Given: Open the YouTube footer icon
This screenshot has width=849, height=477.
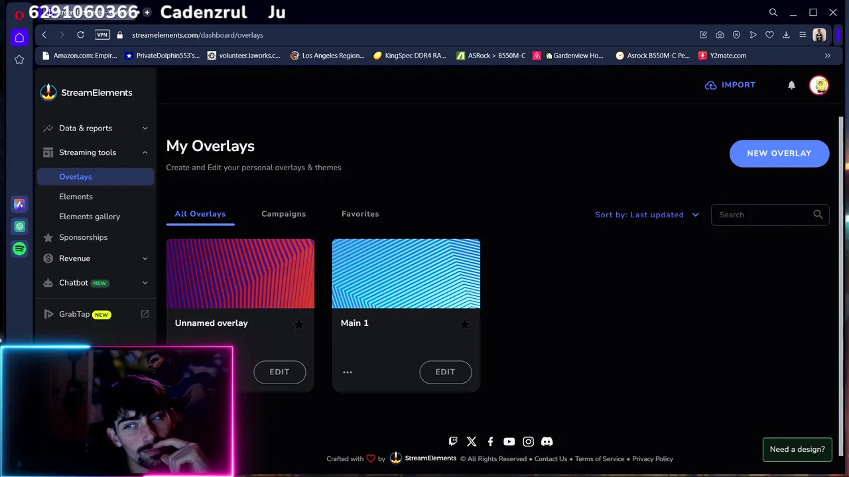Looking at the screenshot, I should click(509, 441).
